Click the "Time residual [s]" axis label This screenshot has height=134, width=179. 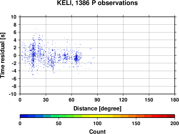[3, 55]
